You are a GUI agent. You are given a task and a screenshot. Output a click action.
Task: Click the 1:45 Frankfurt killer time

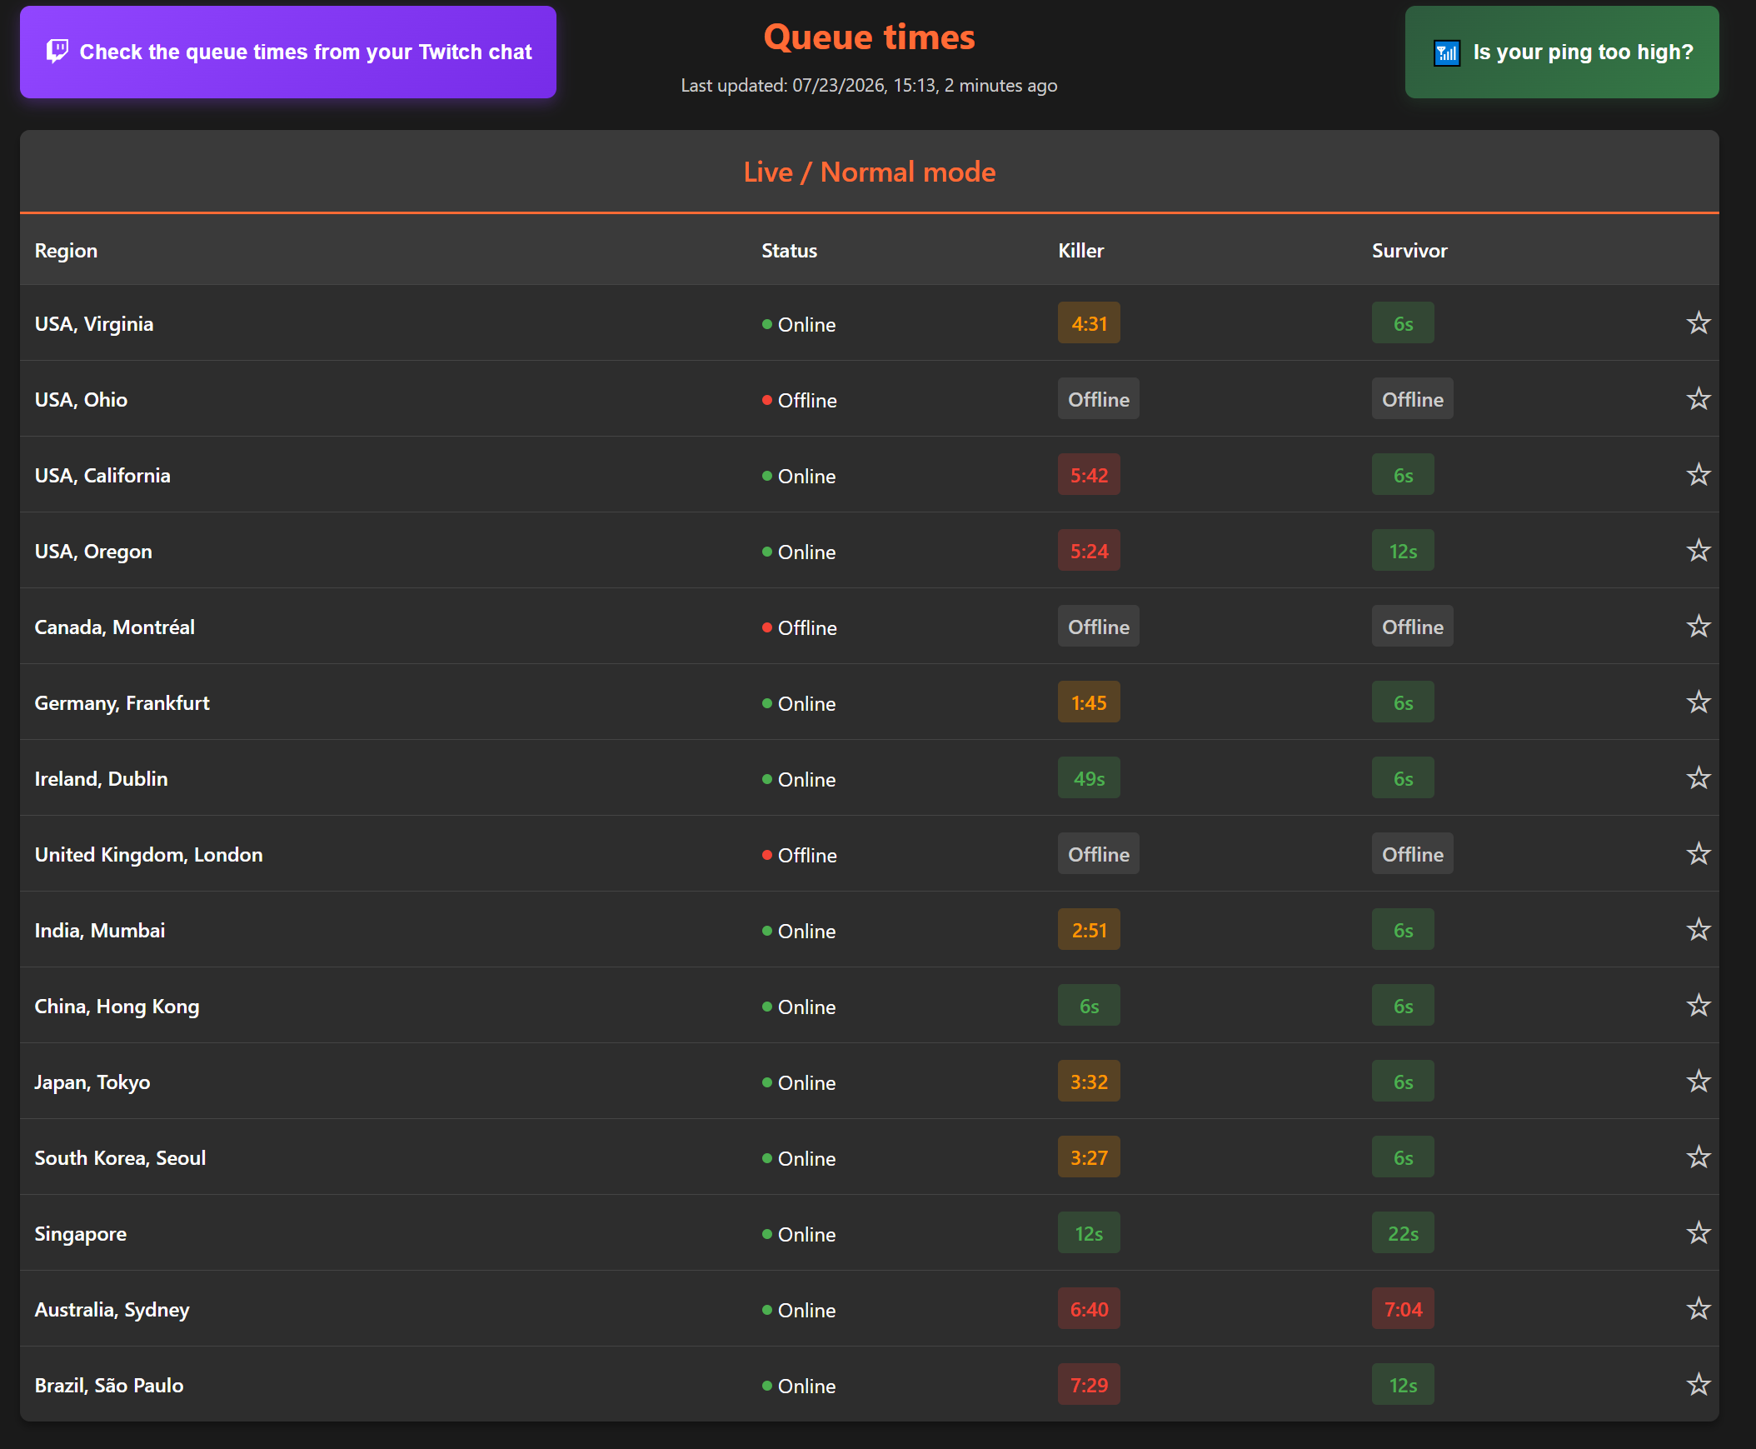click(1089, 702)
